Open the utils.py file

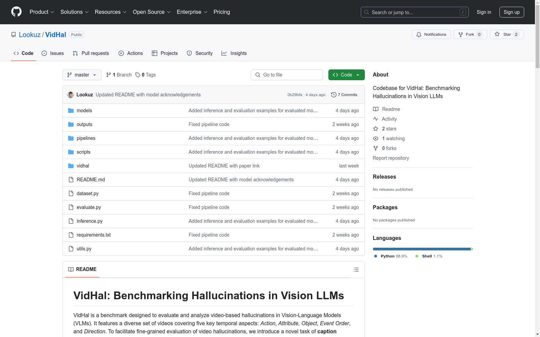coord(84,249)
